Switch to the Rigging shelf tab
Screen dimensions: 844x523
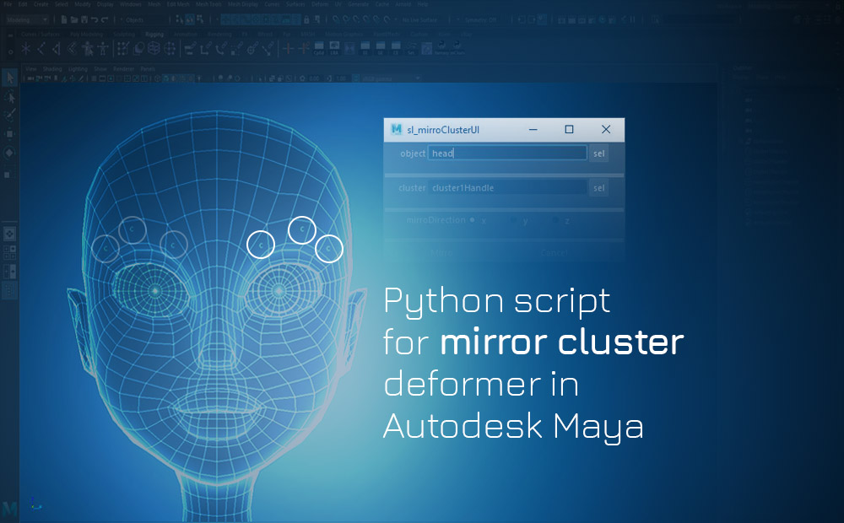156,32
